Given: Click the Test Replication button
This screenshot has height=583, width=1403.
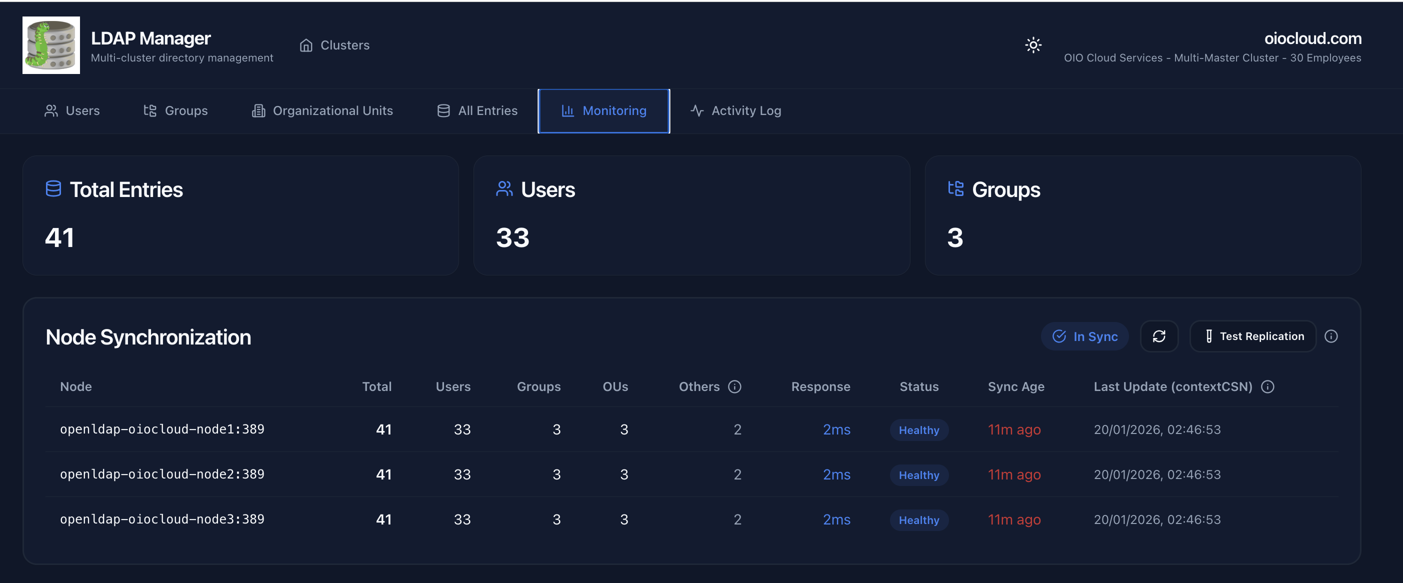Looking at the screenshot, I should pos(1252,336).
